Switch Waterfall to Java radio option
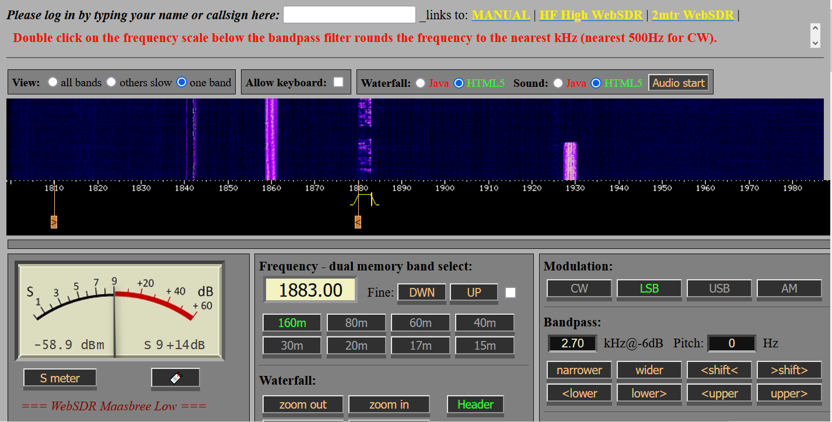Screen dimensions: 832x422 pyautogui.click(x=420, y=83)
